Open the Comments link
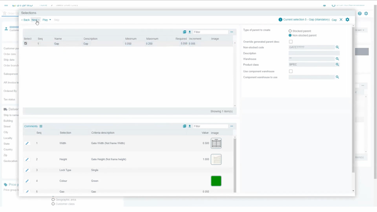This screenshot has height=212, width=377. tap(31, 126)
